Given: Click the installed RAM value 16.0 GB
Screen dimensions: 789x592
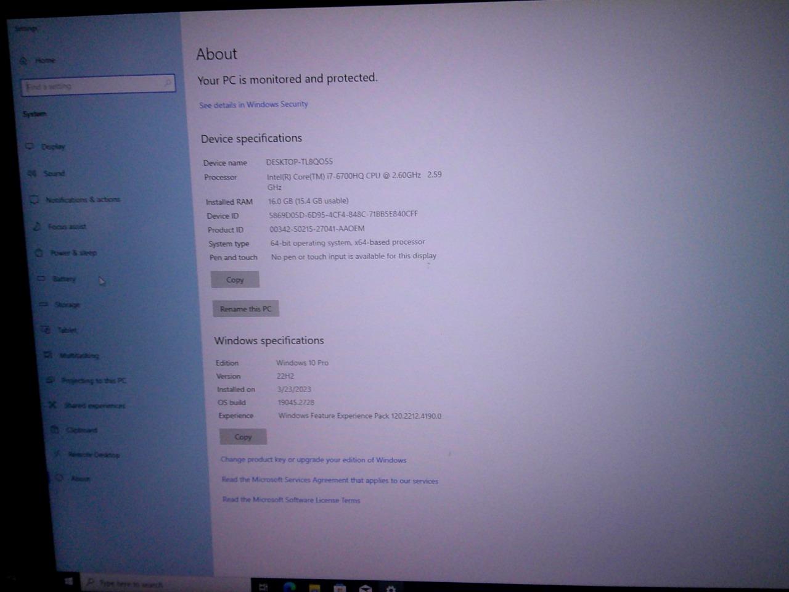Looking at the screenshot, I should coord(308,201).
